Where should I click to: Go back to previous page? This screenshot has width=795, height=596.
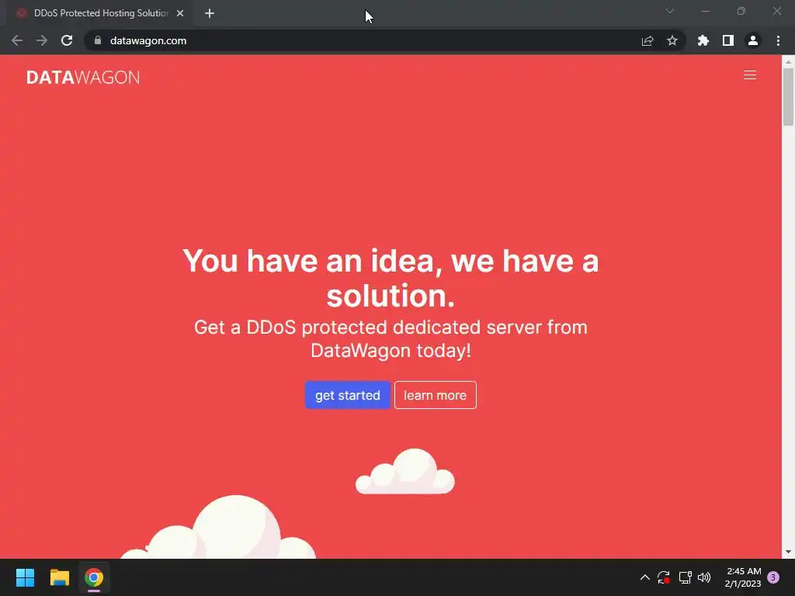(17, 40)
